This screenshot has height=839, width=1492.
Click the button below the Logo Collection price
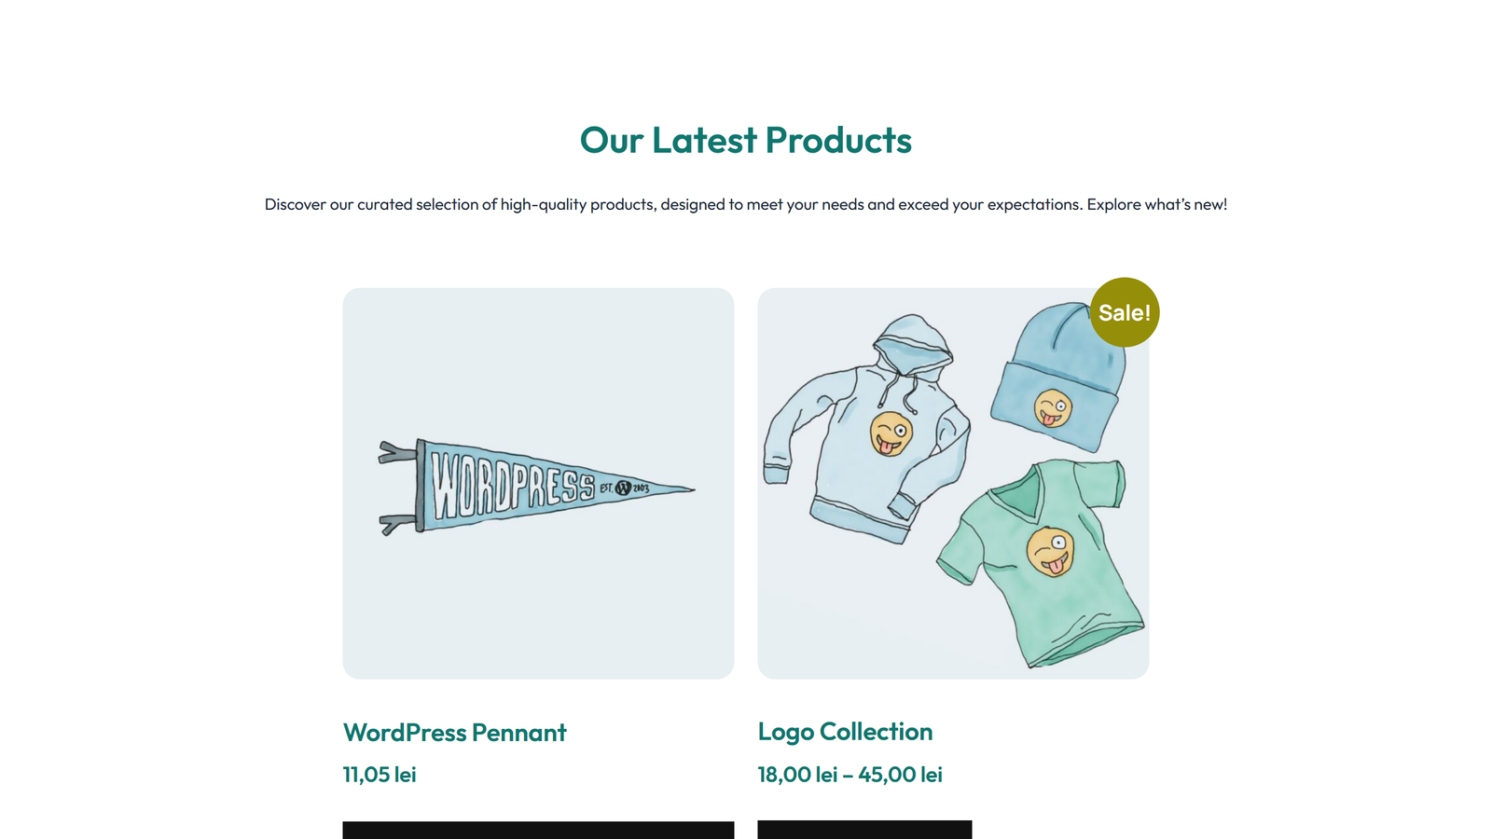point(864,830)
